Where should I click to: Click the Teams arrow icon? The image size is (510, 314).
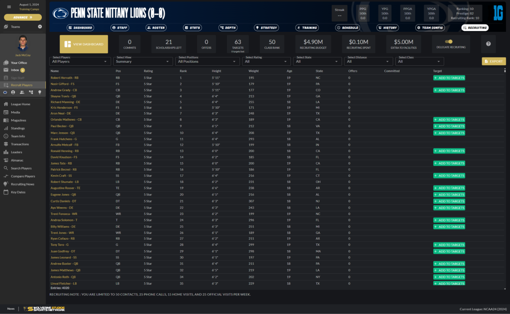tap(40, 27)
